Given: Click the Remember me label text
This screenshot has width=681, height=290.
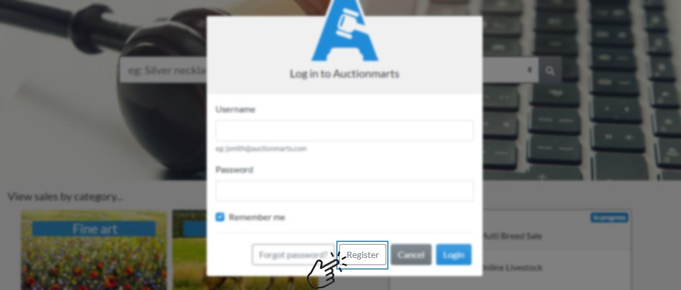Looking at the screenshot, I should click(x=257, y=217).
